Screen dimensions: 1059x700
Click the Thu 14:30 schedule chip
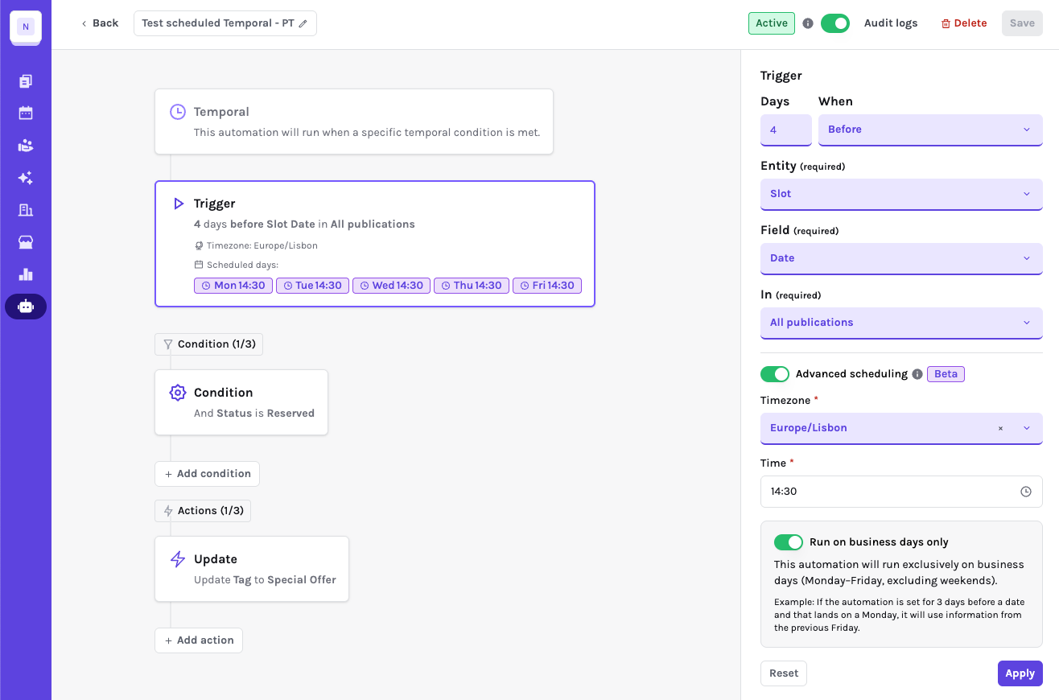point(472,286)
